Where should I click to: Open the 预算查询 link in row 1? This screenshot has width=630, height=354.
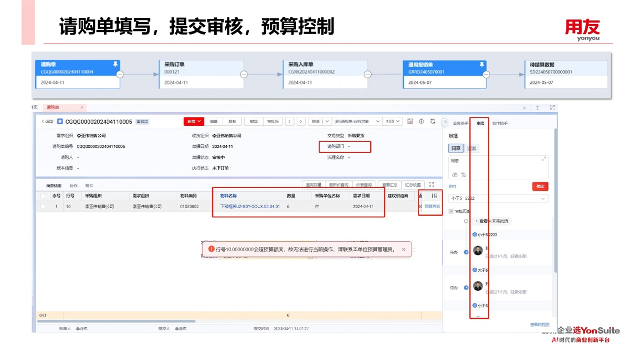432,207
